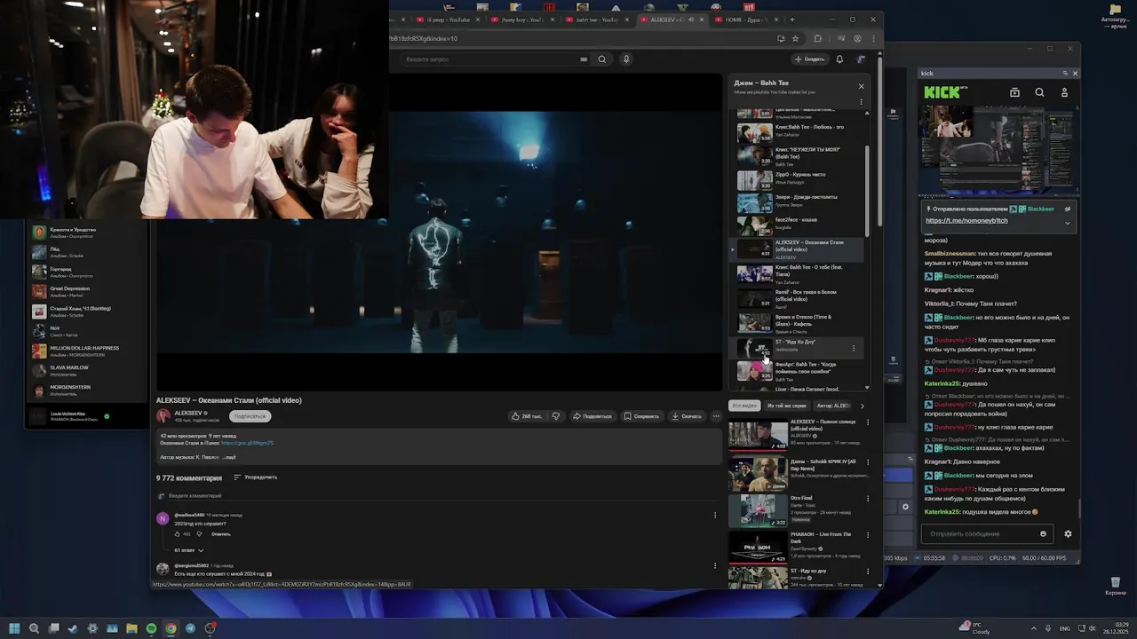Select the 'Из той же серии' chip
The height and width of the screenshot is (639, 1137).
pyautogui.click(x=786, y=406)
